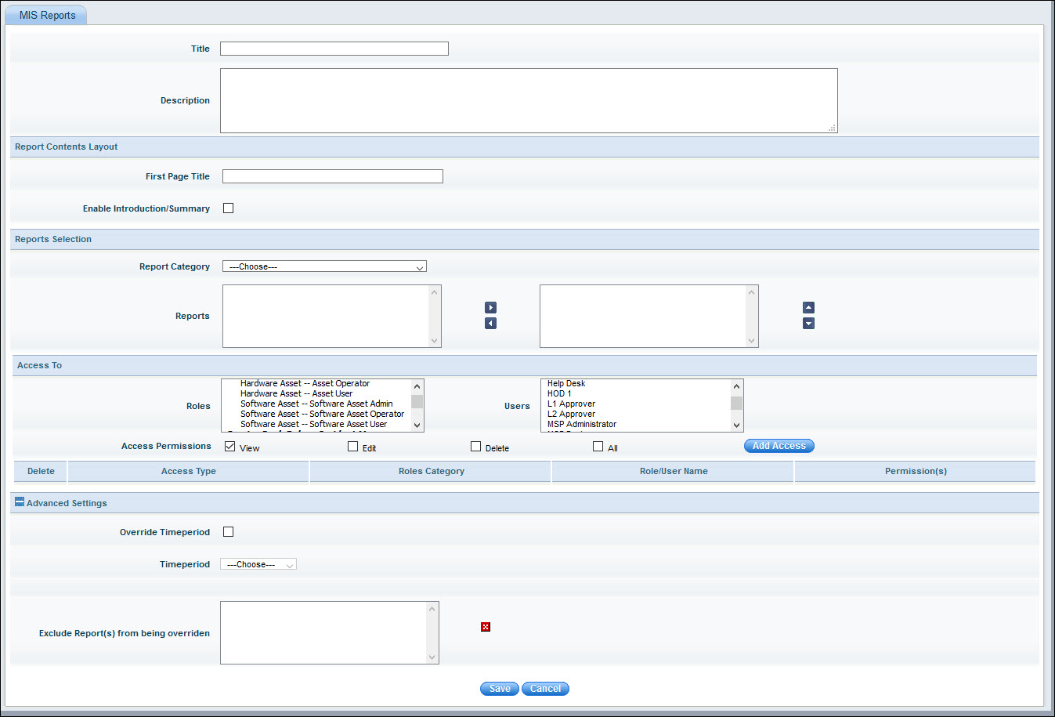The width and height of the screenshot is (1055, 717).
Task: Save the MIS report
Action: (499, 688)
